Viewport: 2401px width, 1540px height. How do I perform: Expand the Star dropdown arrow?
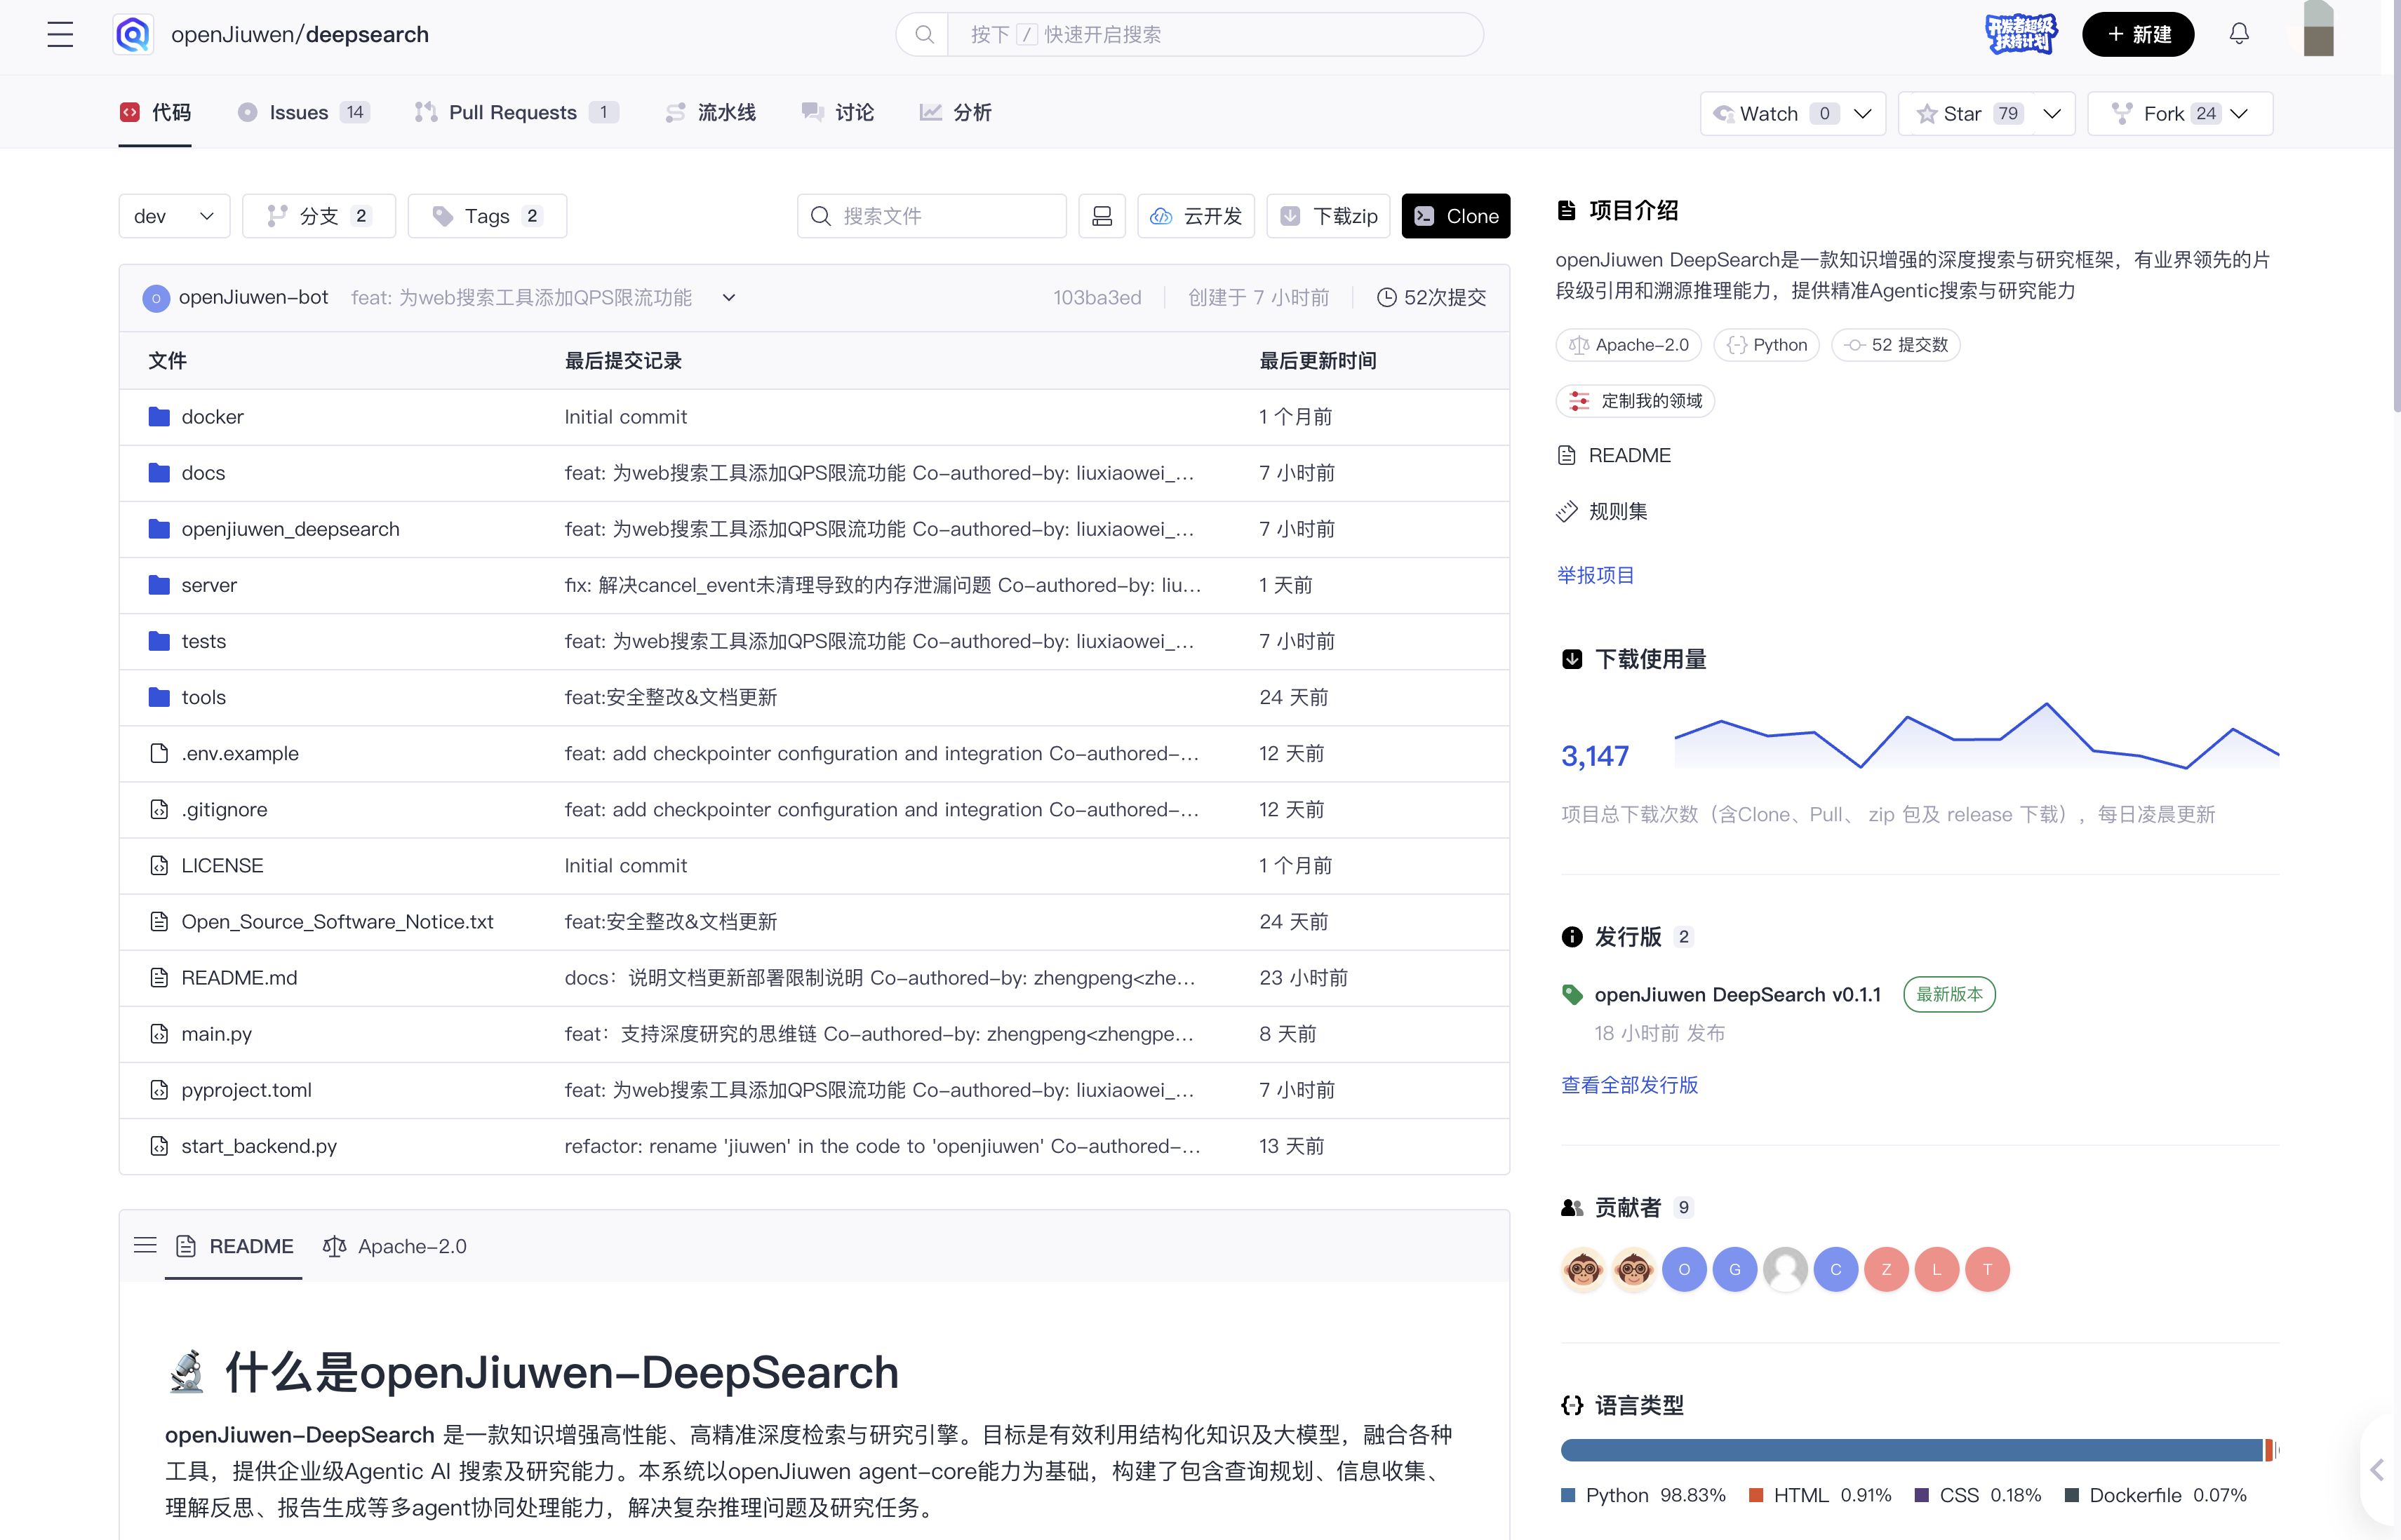(x=2052, y=113)
